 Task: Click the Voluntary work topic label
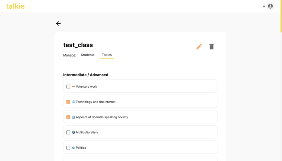pyautogui.click(x=86, y=86)
